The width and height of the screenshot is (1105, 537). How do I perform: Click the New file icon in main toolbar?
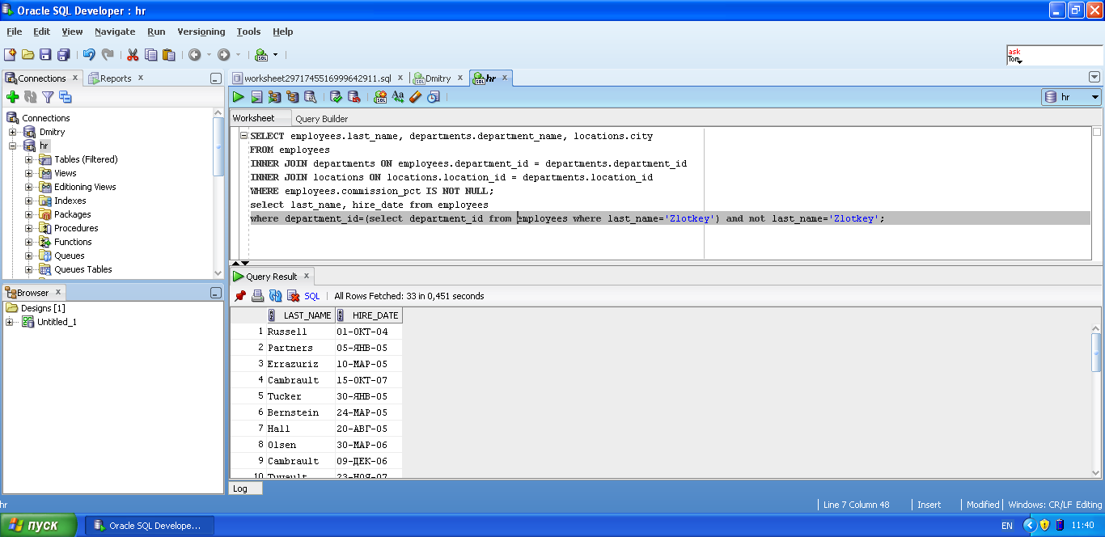10,55
